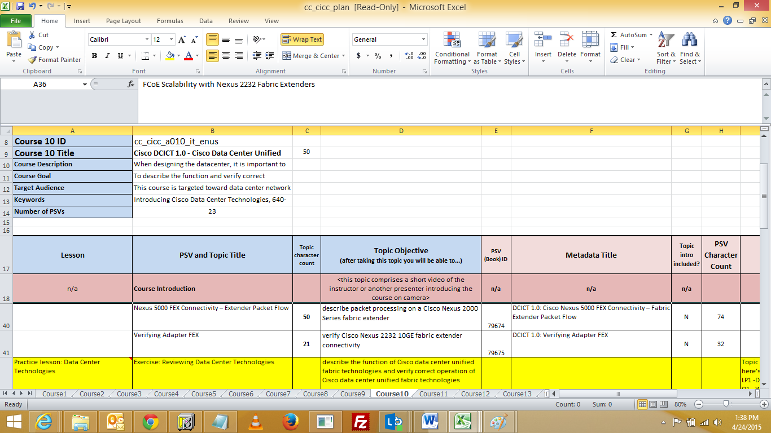Switch to Review ribbon tab

[x=239, y=21]
